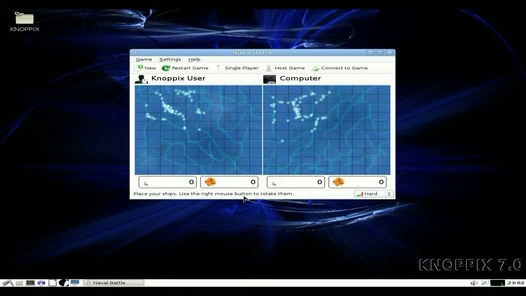Open the network tray icon
This screenshot has width=526, height=296.
pos(484,283)
